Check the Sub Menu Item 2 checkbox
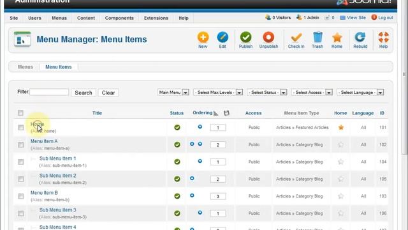The image size is (408, 230). click(x=21, y=179)
